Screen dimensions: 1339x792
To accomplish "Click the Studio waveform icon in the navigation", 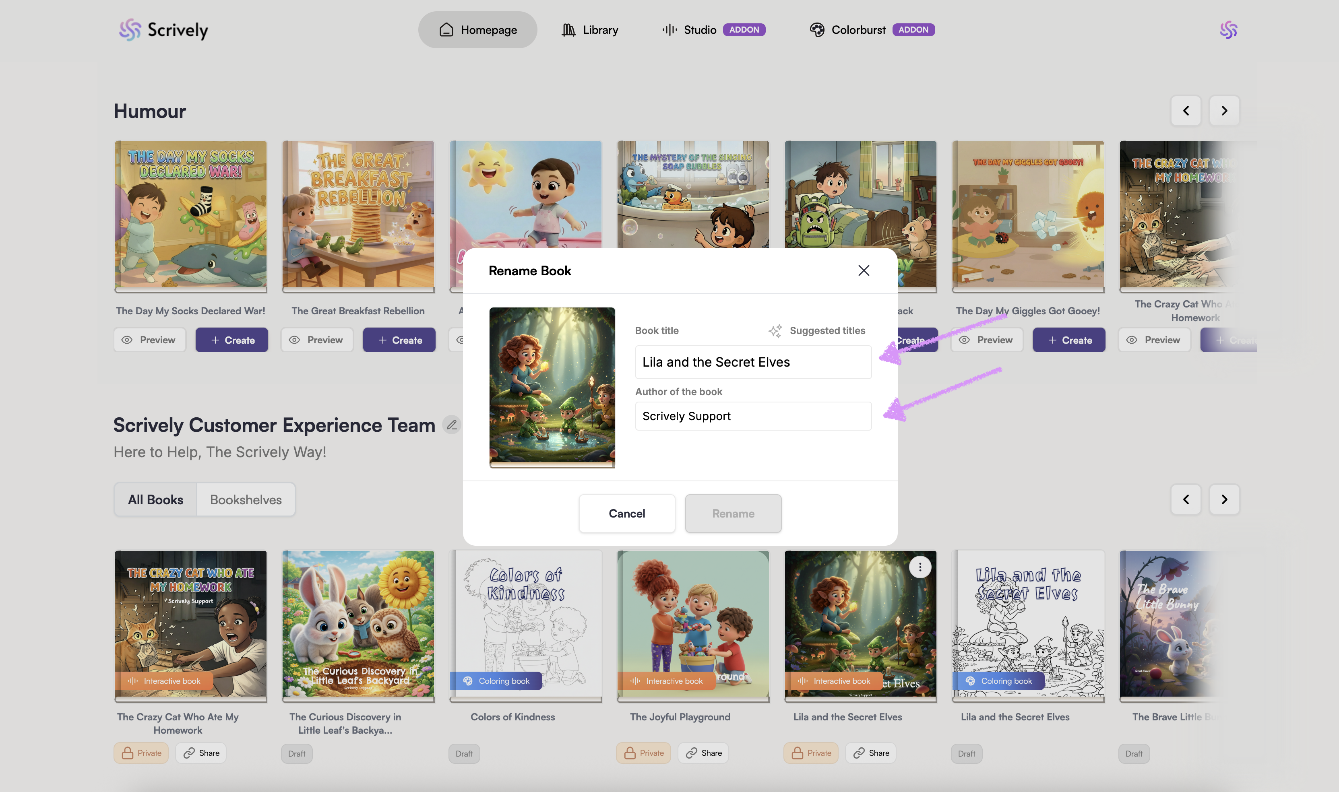I will 669,30.
